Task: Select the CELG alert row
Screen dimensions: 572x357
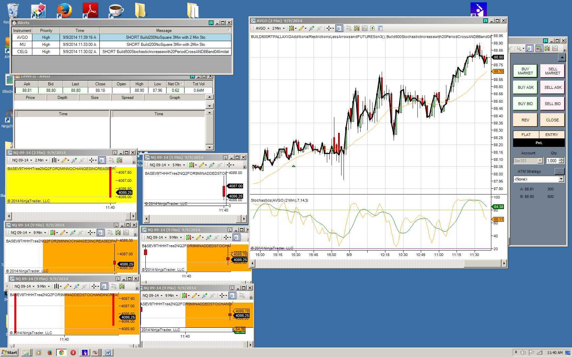Action: pos(122,52)
